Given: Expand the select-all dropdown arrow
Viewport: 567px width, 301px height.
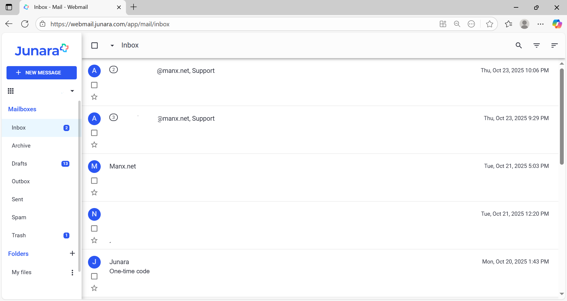Looking at the screenshot, I should [112, 45].
